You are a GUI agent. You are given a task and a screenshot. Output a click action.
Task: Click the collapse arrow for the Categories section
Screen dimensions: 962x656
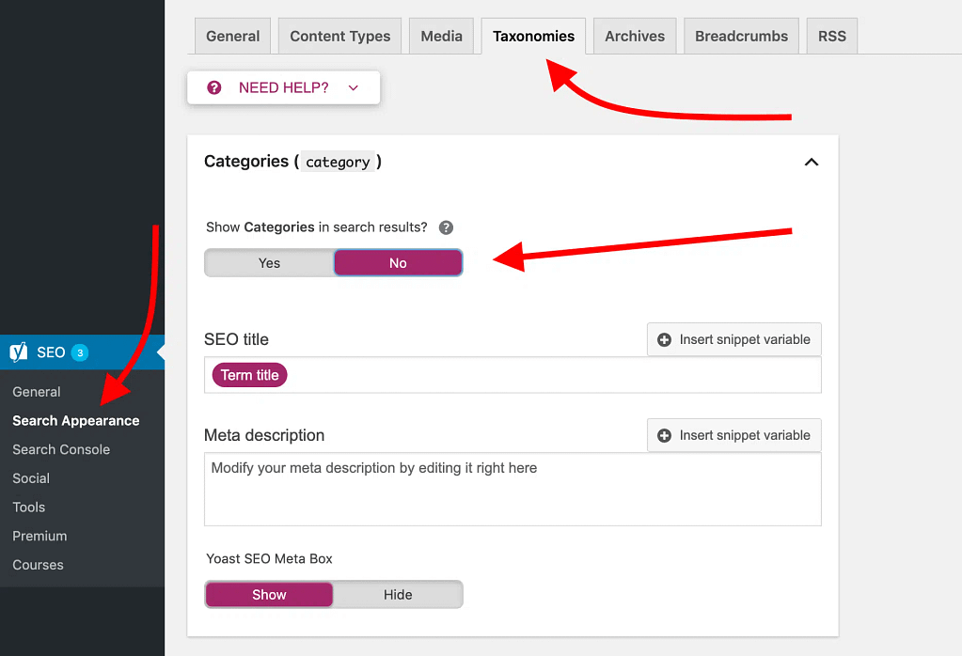811,162
